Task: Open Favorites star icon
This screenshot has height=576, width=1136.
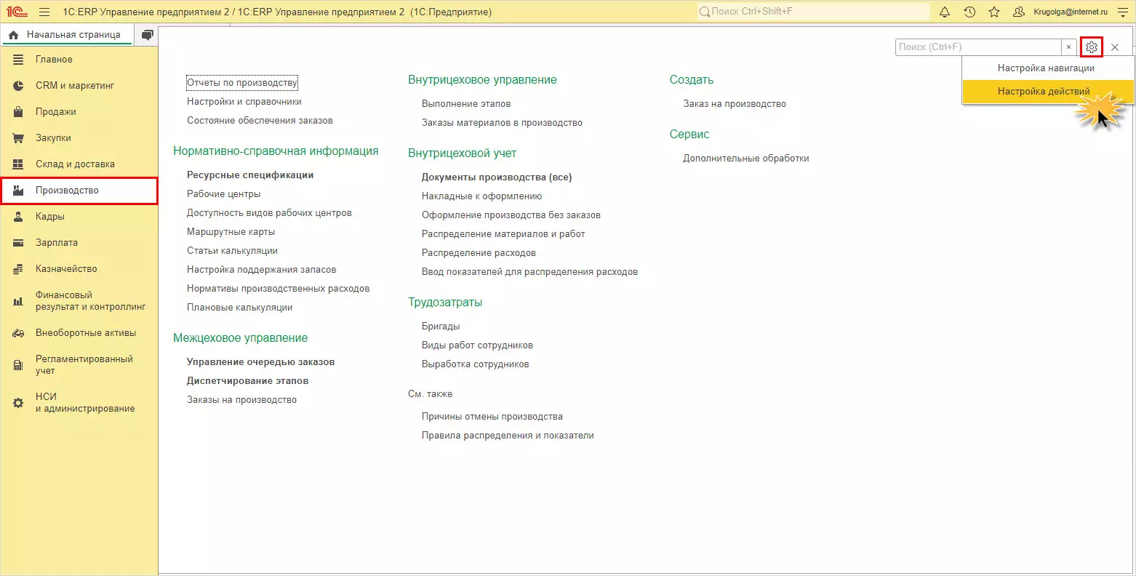Action: point(994,12)
